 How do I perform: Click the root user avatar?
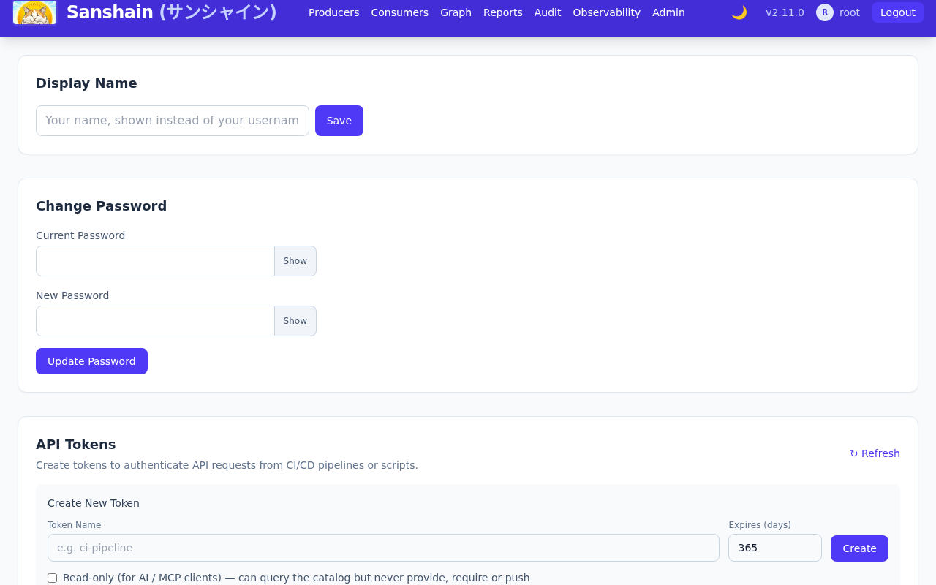(x=825, y=12)
